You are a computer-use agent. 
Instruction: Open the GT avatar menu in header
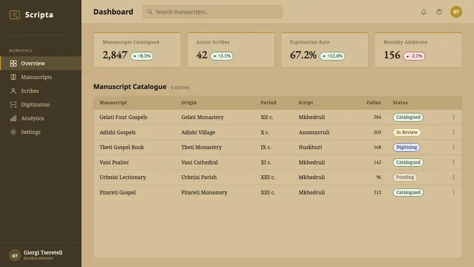(x=456, y=12)
